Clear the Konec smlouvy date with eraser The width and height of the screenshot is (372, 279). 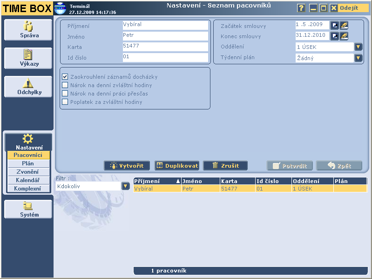[344, 36]
